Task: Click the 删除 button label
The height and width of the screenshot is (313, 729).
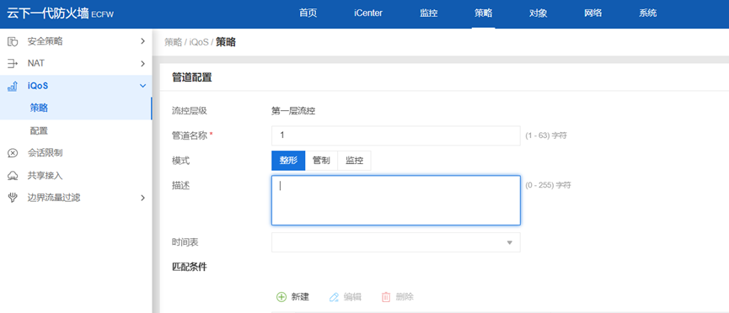Action: [x=405, y=297]
